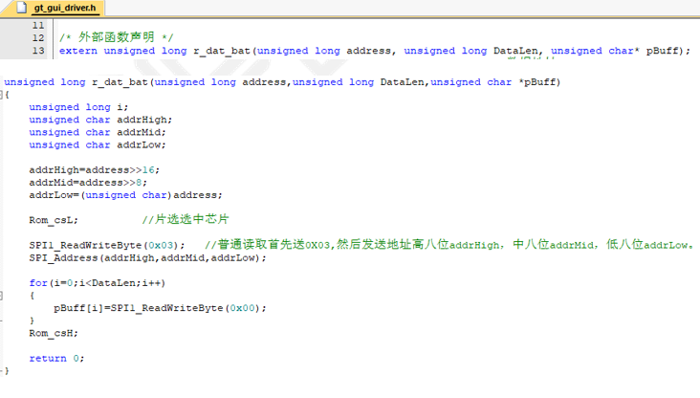
Task: Click the 'unsigned char addrHigh;' declaration line
Action: point(100,120)
